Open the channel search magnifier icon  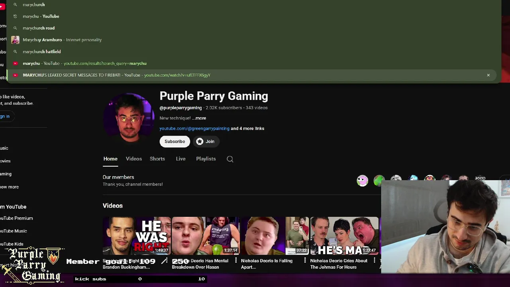click(230, 159)
